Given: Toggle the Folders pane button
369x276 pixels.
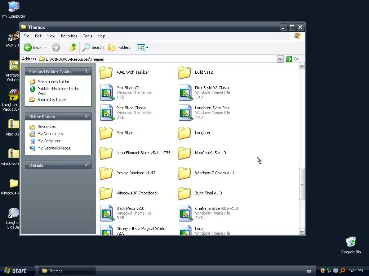Looking at the screenshot, I should click(119, 47).
